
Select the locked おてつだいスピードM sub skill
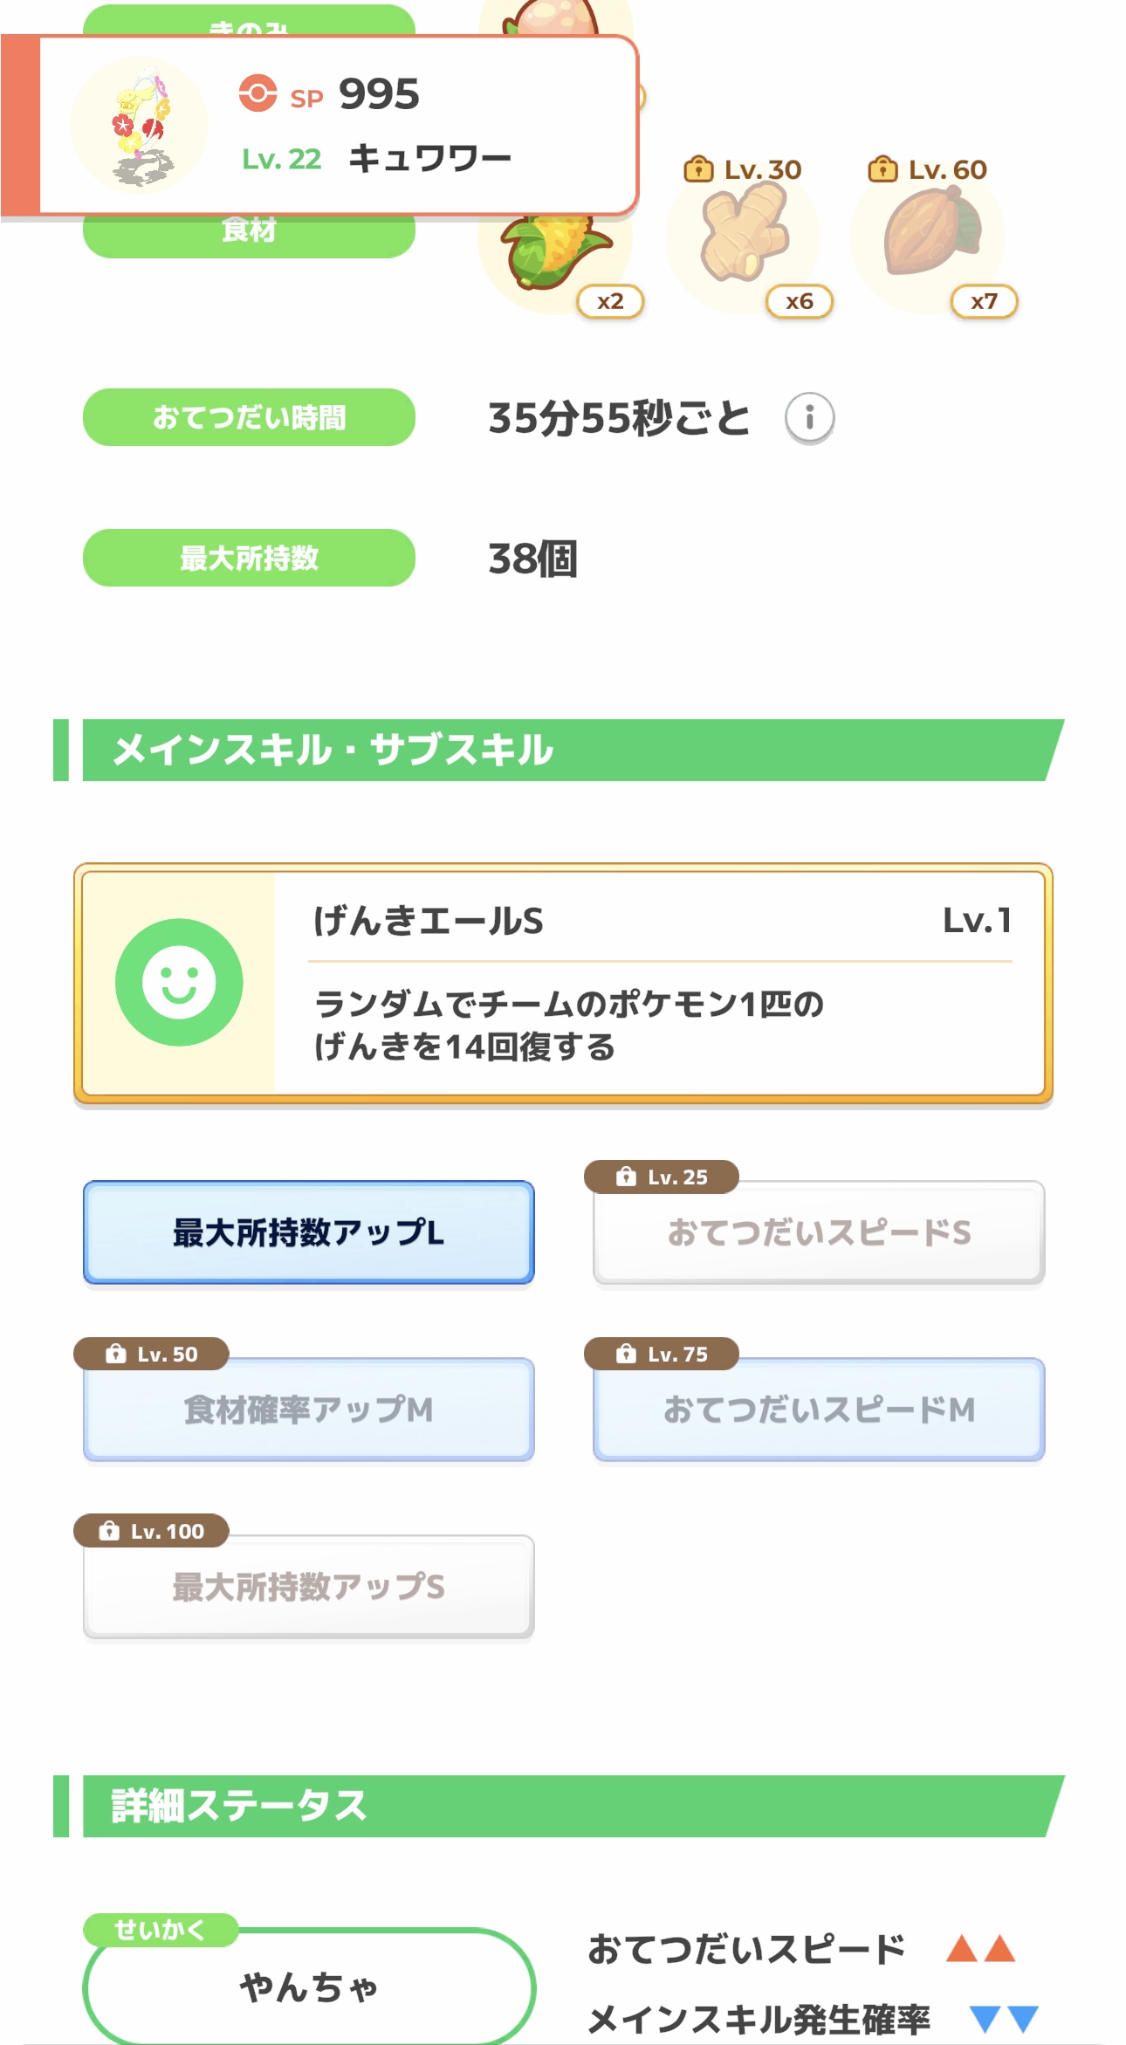(x=819, y=1410)
